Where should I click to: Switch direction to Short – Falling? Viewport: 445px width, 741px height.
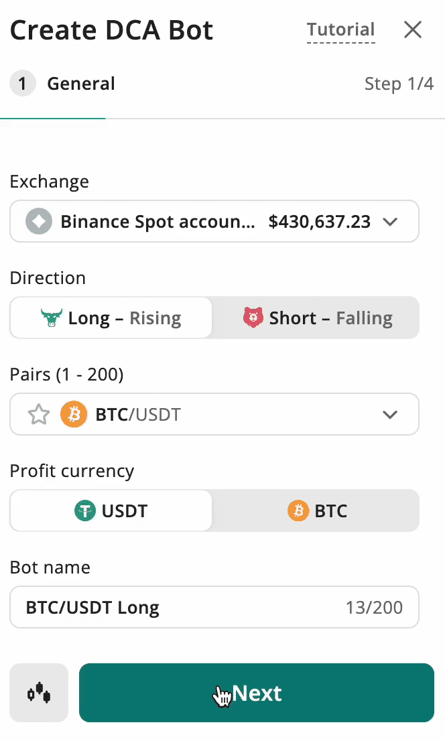[316, 317]
